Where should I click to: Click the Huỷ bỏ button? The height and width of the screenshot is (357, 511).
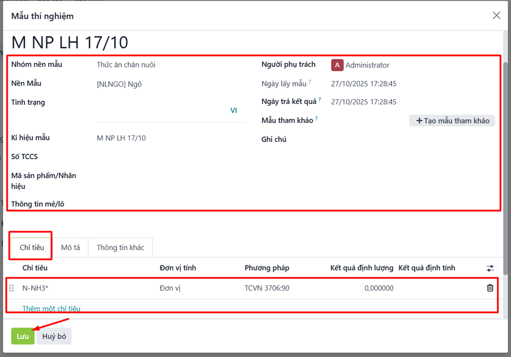[x=54, y=337]
